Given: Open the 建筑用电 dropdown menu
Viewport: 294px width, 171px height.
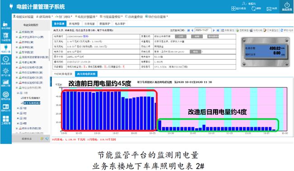Looking at the screenshot, I should [x=44, y=17].
